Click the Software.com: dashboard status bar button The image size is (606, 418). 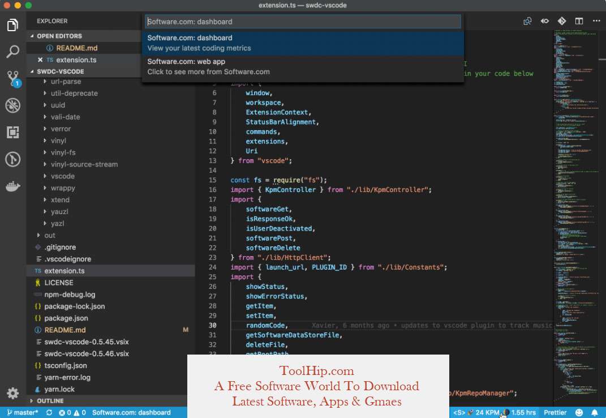point(131,412)
